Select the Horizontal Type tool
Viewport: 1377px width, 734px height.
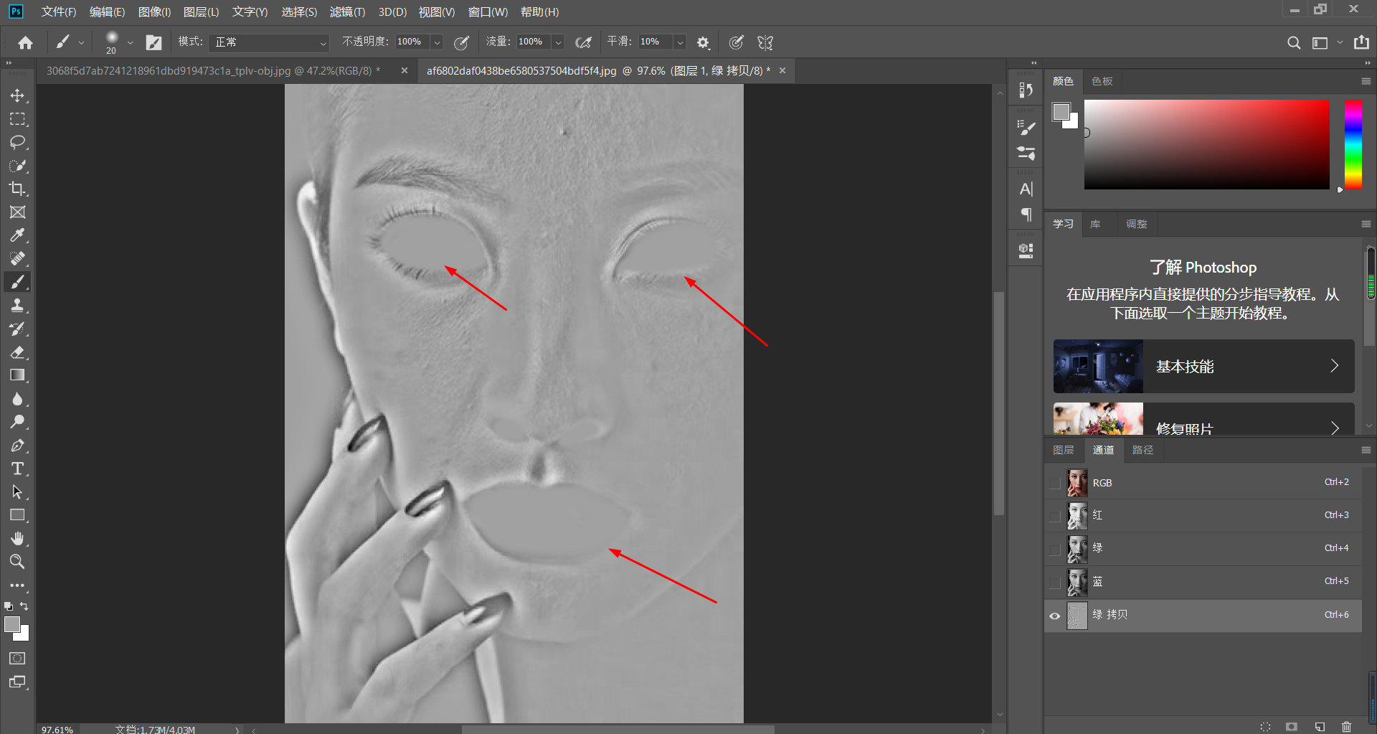tap(17, 469)
